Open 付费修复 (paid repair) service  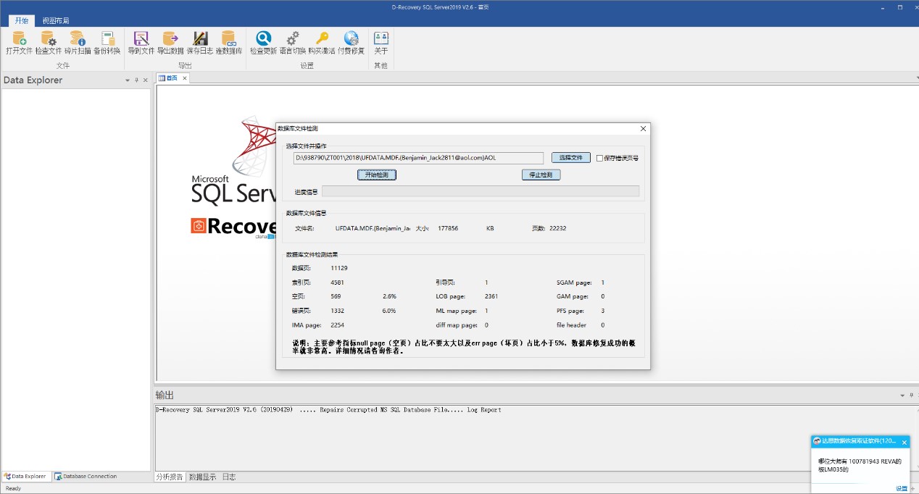[x=352, y=43]
